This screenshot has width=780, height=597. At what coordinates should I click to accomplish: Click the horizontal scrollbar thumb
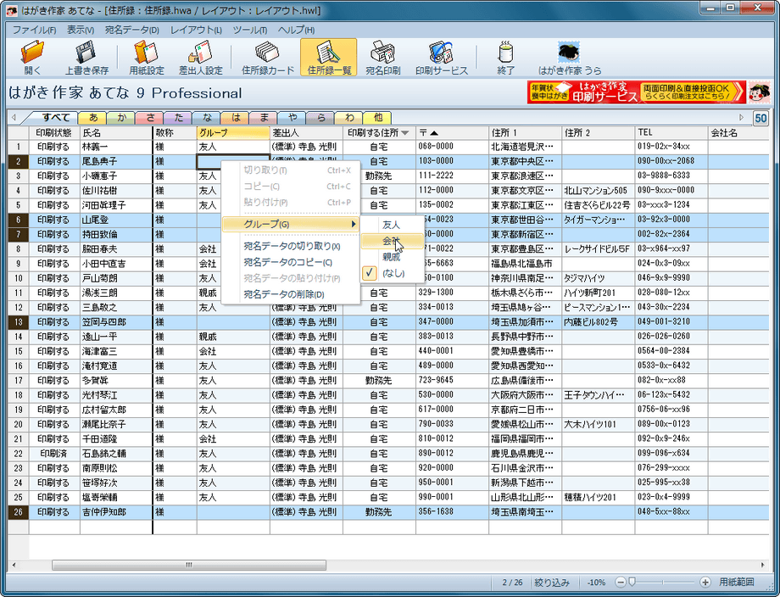(189, 565)
